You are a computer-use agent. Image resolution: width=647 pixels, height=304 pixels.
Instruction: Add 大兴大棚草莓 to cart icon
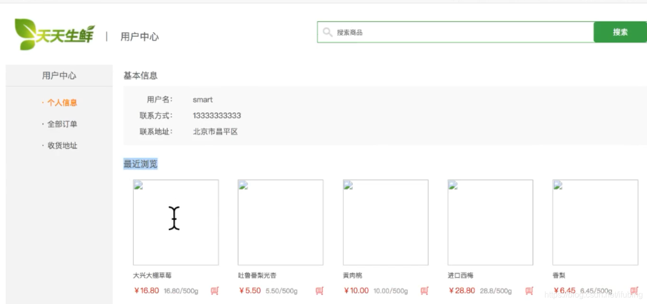tap(214, 291)
